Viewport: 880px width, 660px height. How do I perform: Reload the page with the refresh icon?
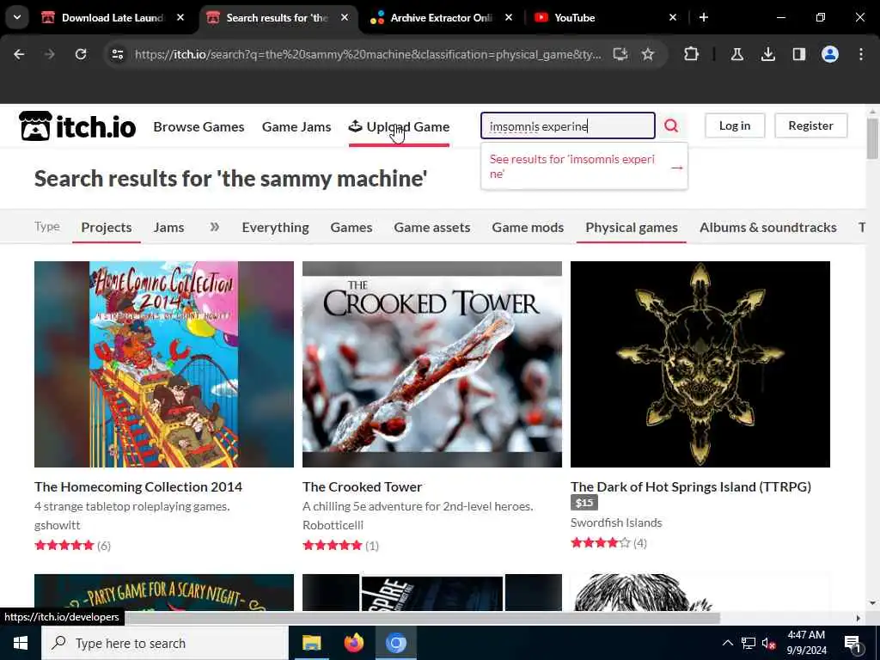click(81, 54)
